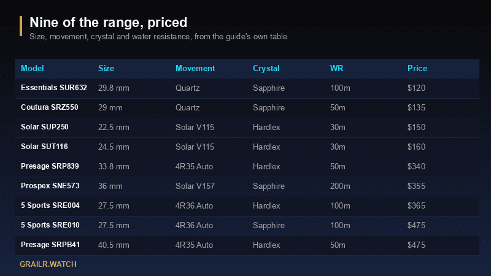
Task: Click the Model column header
Action: pos(33,69)
